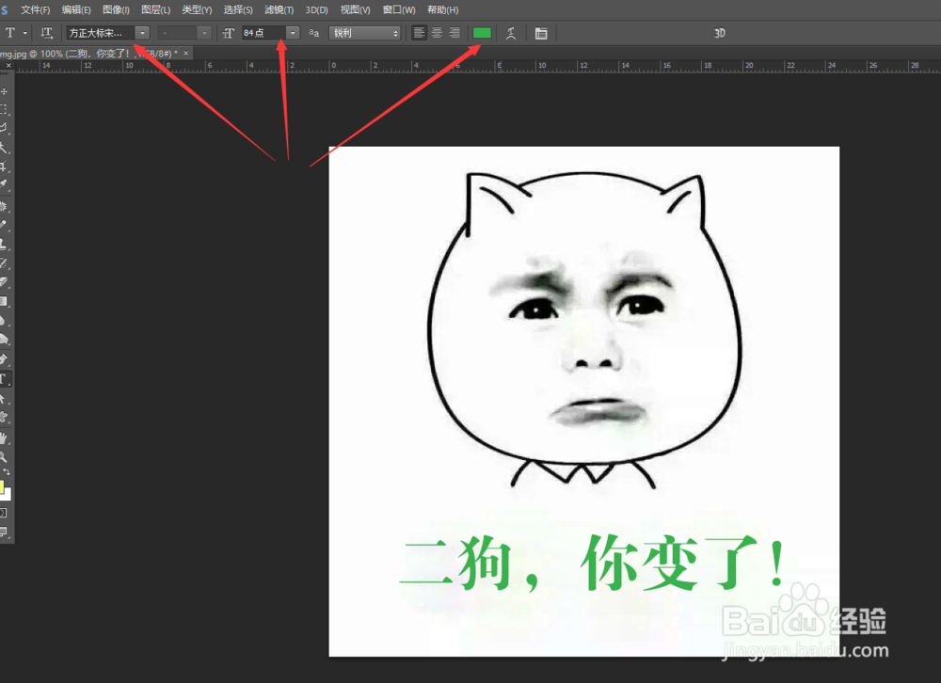Image resolution: width=941 pixels, height=683 pixels.
Task: Open the 编辑(E) menu
Action: 76,9
